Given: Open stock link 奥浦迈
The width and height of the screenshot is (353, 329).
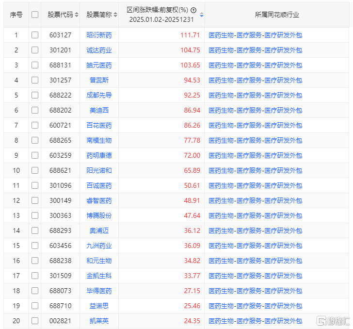Looking at the screenshot, I should 99,230.
